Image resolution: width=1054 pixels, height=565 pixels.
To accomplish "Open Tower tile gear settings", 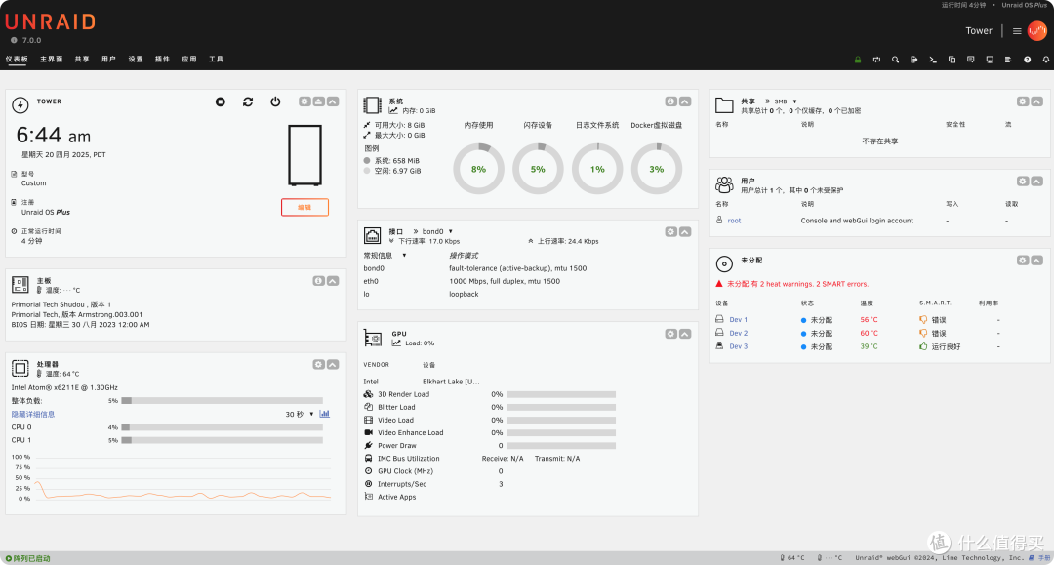I will (x=304, y=101).
